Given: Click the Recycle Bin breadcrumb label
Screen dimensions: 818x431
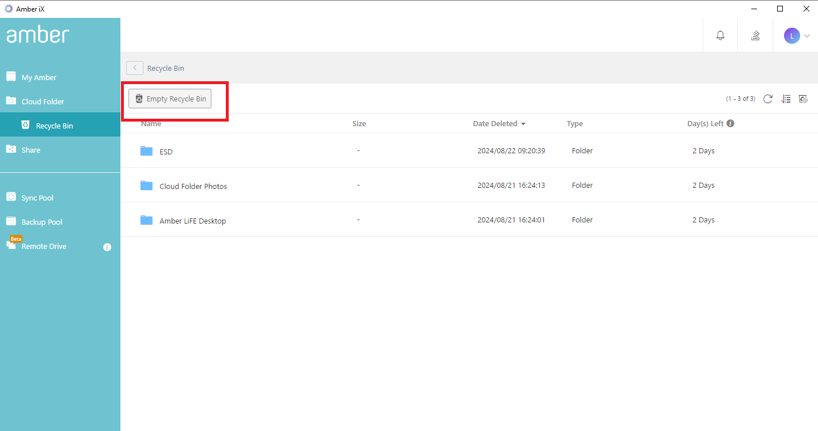Looking at the screenshot, I should [166, 68].
